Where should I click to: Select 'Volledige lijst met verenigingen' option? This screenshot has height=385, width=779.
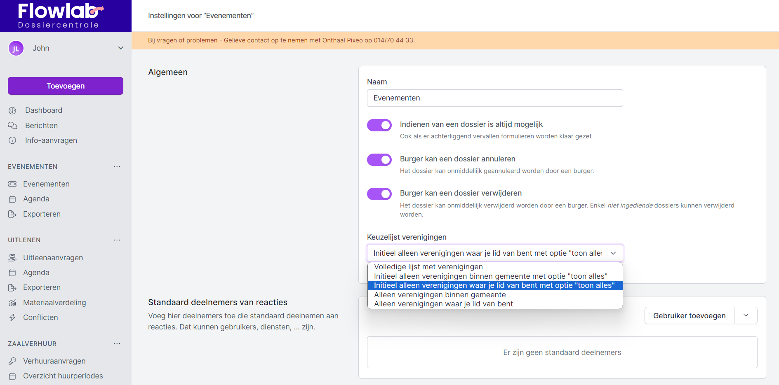(428, 267)
